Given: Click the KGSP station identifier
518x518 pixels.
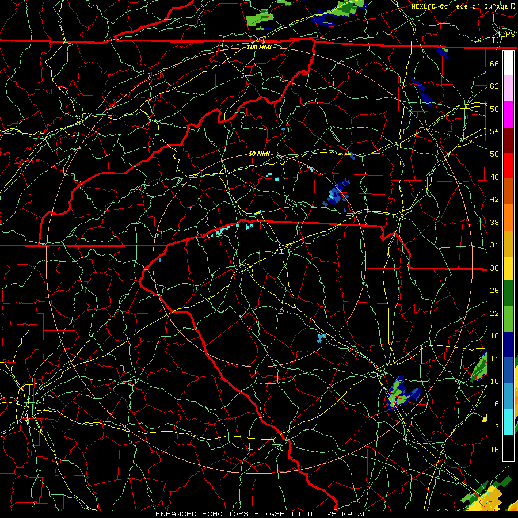Looking at the screenshot, I should pyautogui.click(x=276, y=514).
